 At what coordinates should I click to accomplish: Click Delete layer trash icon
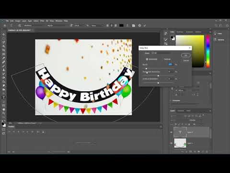[x=207, y=151]
